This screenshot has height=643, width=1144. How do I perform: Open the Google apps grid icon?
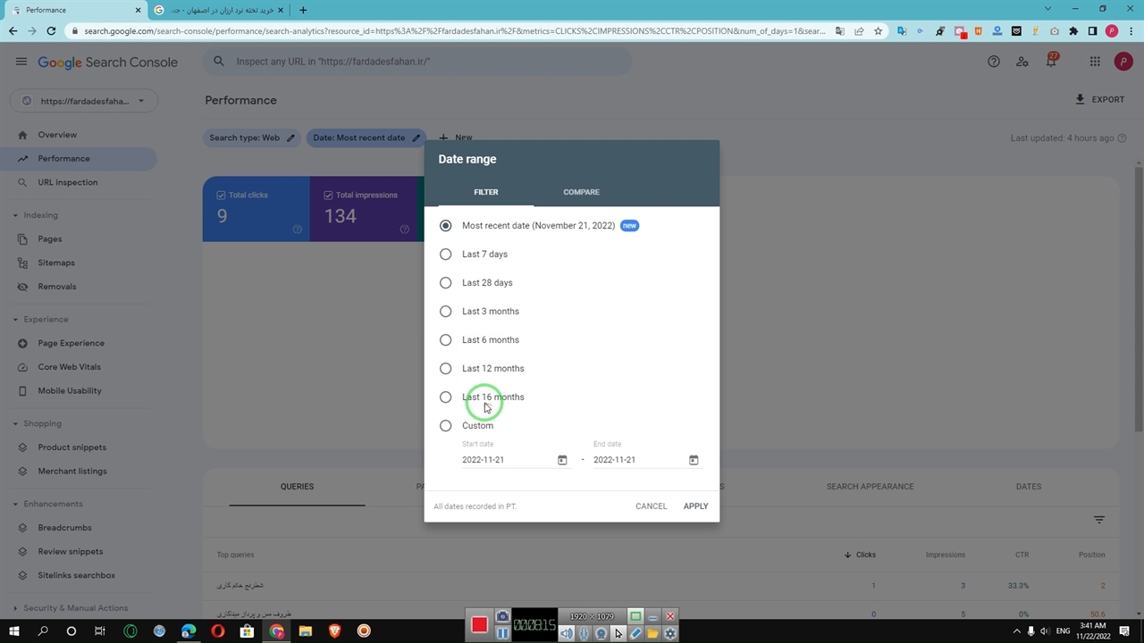(1094, 62)
